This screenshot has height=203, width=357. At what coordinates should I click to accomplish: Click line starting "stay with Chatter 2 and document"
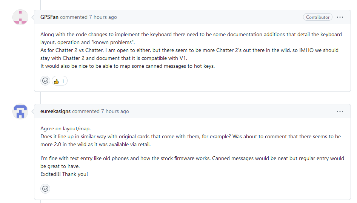[114, 58]
